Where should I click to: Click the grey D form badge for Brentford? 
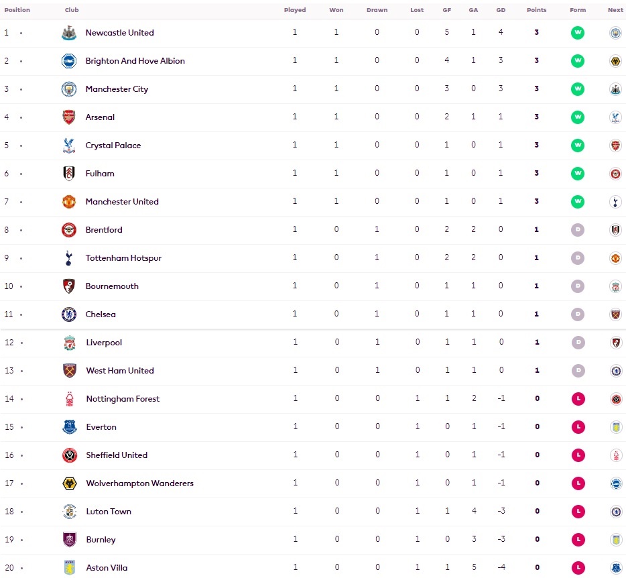[577, 230]
